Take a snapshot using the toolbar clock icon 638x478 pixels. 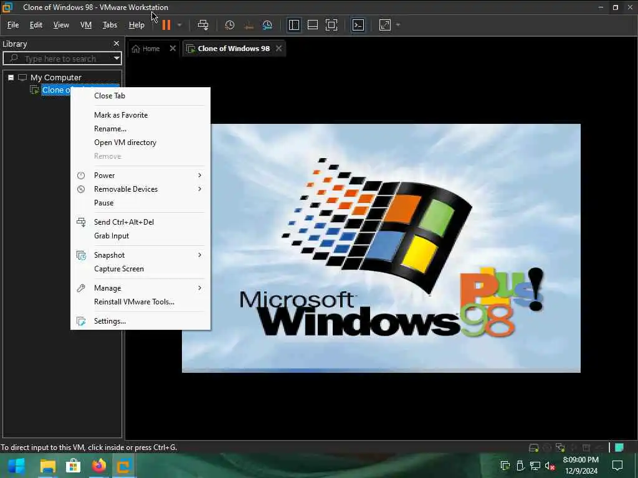click(229, 25)
